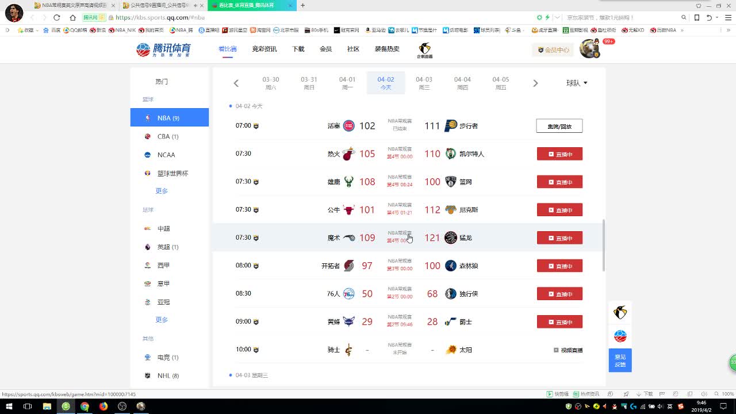Open the 竞彩资讯 navigation menu item

(264, 49)
